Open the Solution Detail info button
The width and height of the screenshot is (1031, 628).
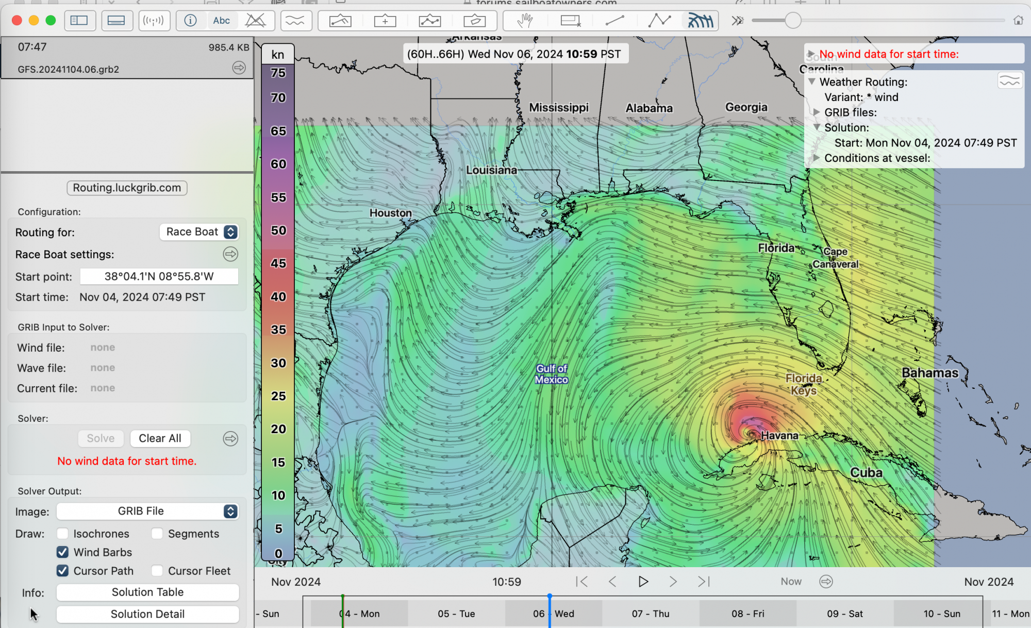tap(147, 614)
